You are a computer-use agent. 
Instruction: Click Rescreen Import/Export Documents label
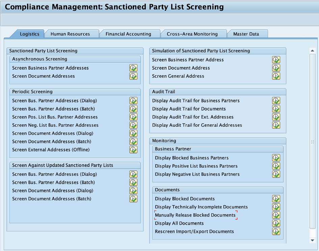pyautogui.click(x=194, y=231)
